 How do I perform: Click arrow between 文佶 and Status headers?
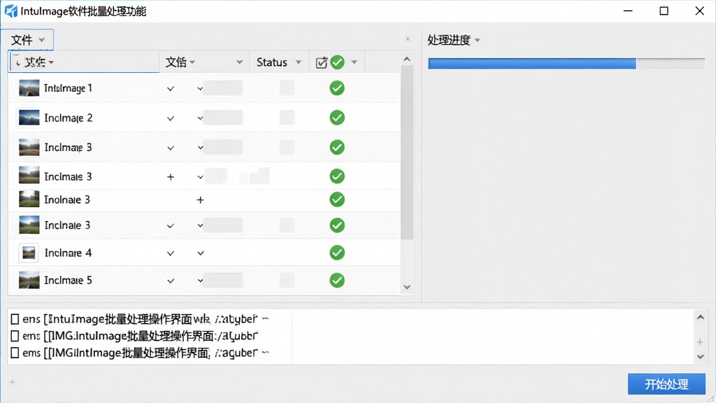pyautogui.click(x=239, y=62)
